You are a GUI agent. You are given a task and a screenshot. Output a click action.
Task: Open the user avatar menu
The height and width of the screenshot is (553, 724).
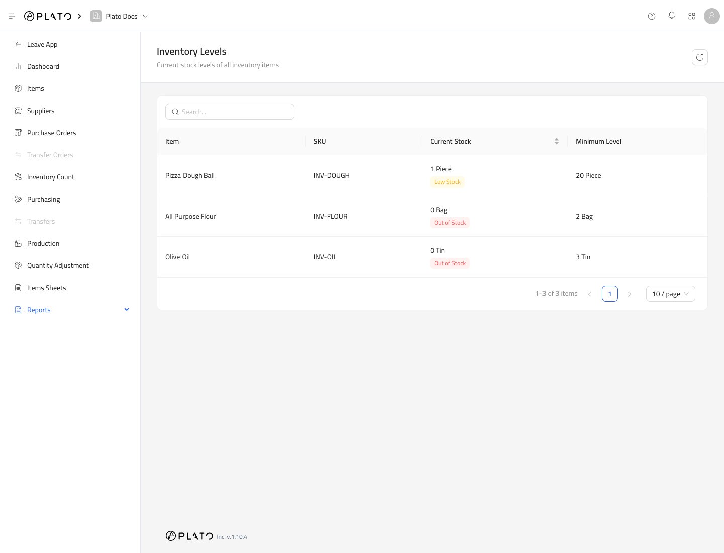click(712, 16)
